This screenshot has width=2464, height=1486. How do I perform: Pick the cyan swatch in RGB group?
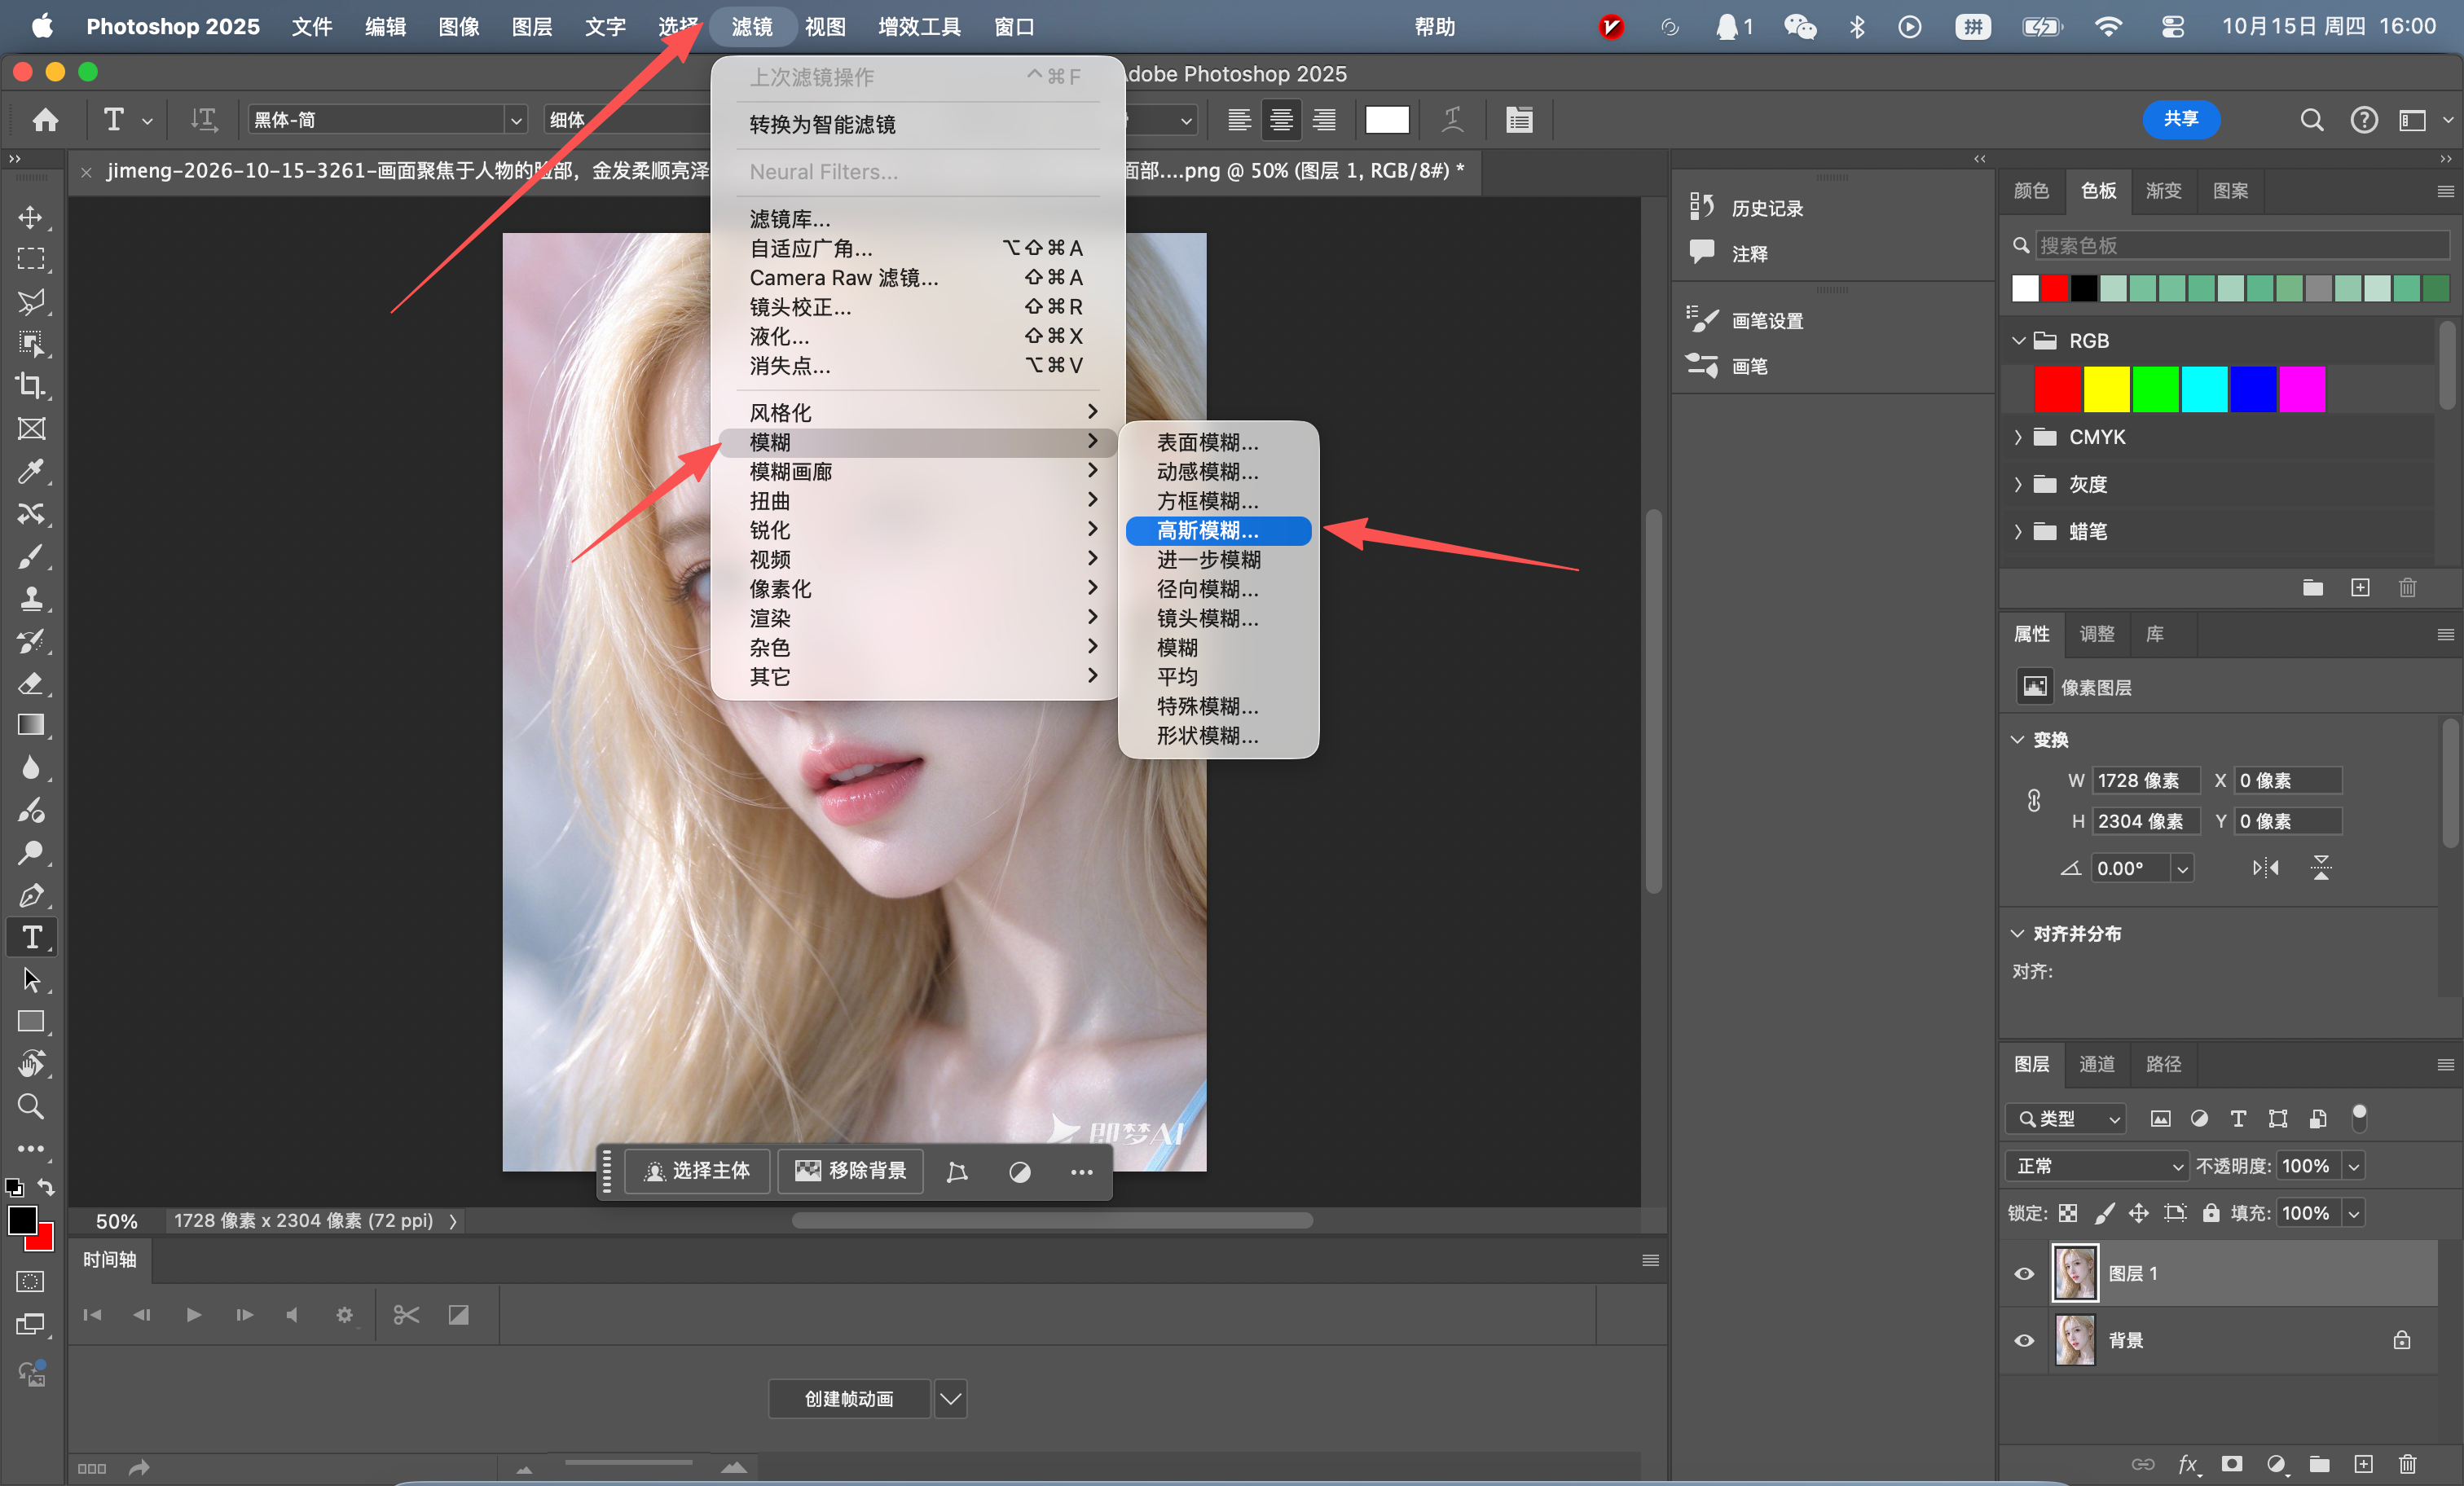coord(2204,389)
